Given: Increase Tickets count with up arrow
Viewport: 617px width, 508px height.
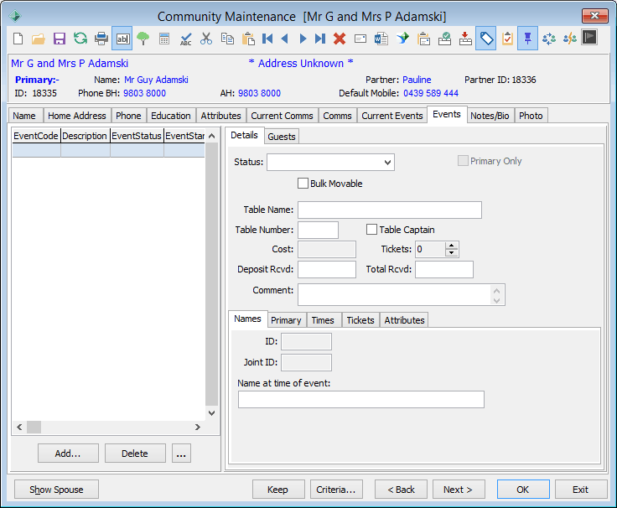Looking at the screenshot, I should point(451,246).
